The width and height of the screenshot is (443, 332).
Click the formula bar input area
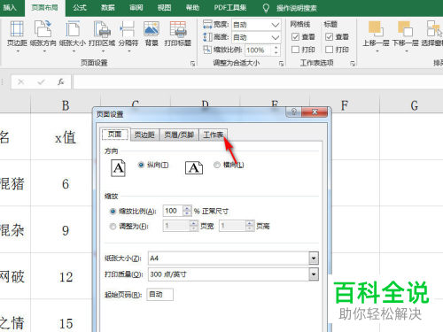258,81
